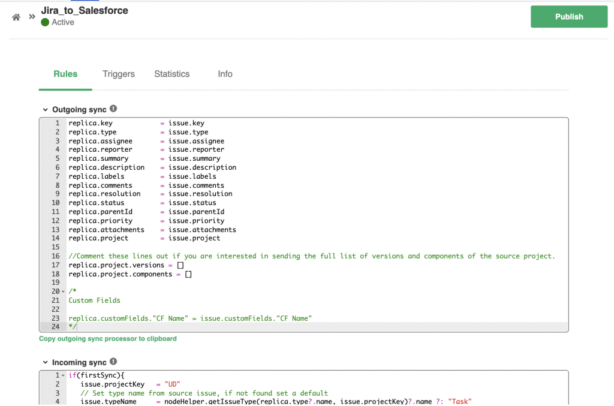Click the Jira_to_Salesforce connection title
Viewport: 614px width, 406px height.
[x=85, y=11]
